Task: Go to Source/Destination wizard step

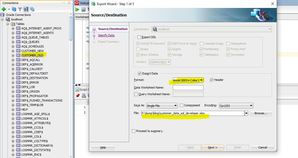Action: pyautogui.click(x=113, y=29)
